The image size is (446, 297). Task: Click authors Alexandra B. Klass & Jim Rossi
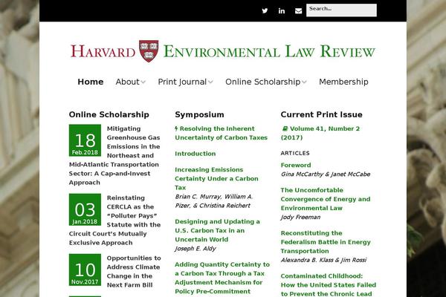tap(323, 260)
